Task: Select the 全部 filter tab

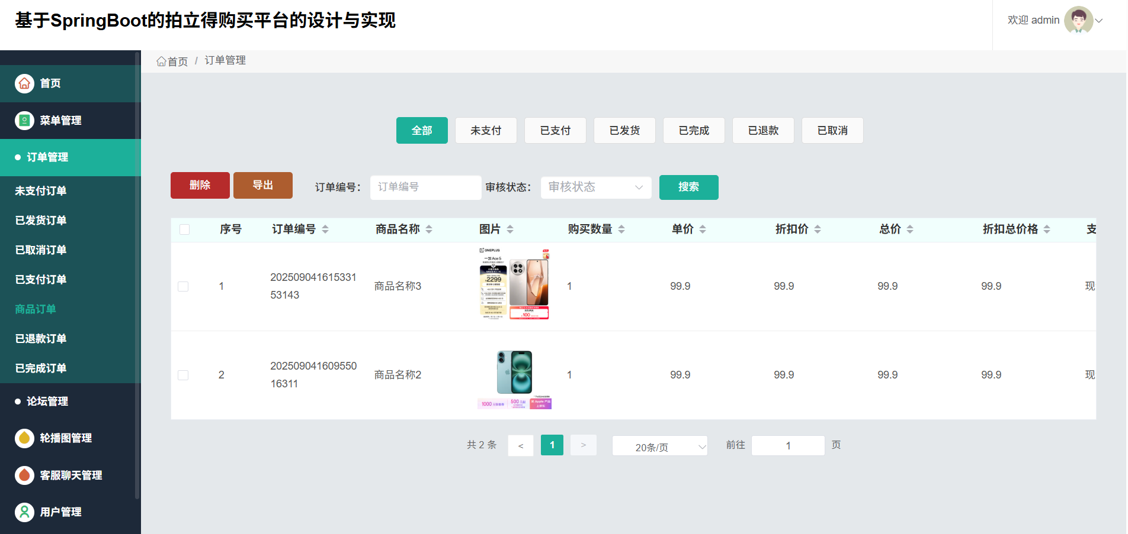Action: (422, 130)
